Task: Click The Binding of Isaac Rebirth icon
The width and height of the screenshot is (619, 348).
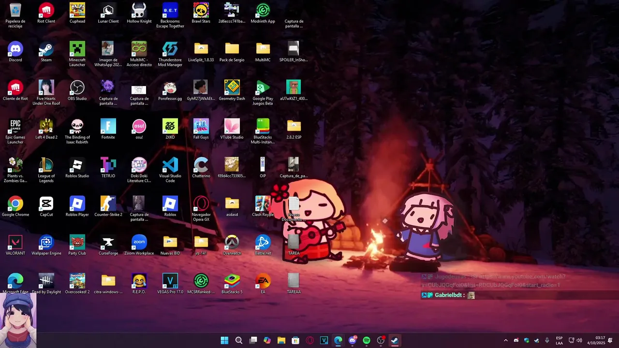Action: [x=77, y=131]
